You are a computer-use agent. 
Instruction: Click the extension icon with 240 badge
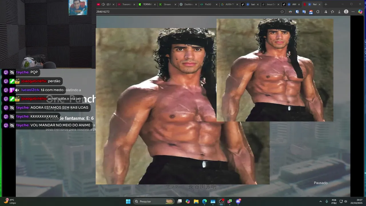click(x=311, y=12)
